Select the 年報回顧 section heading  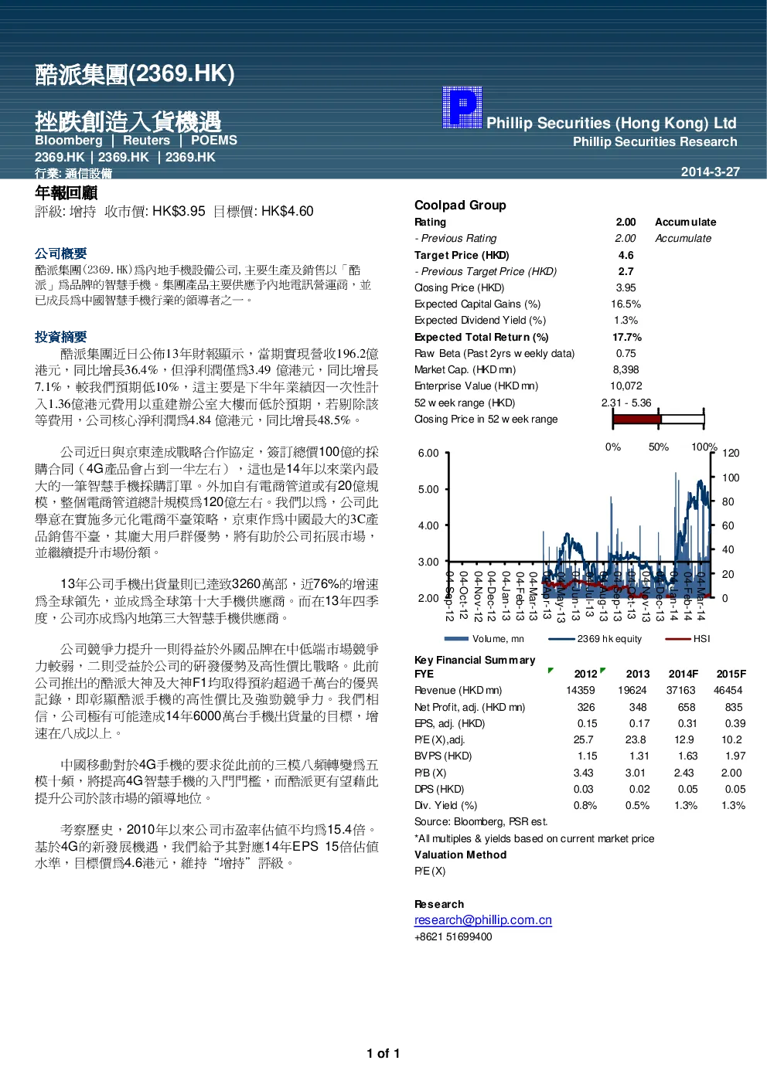66,192
